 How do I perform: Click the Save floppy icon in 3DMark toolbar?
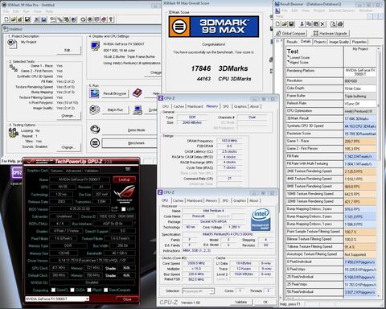pos(27,19)
